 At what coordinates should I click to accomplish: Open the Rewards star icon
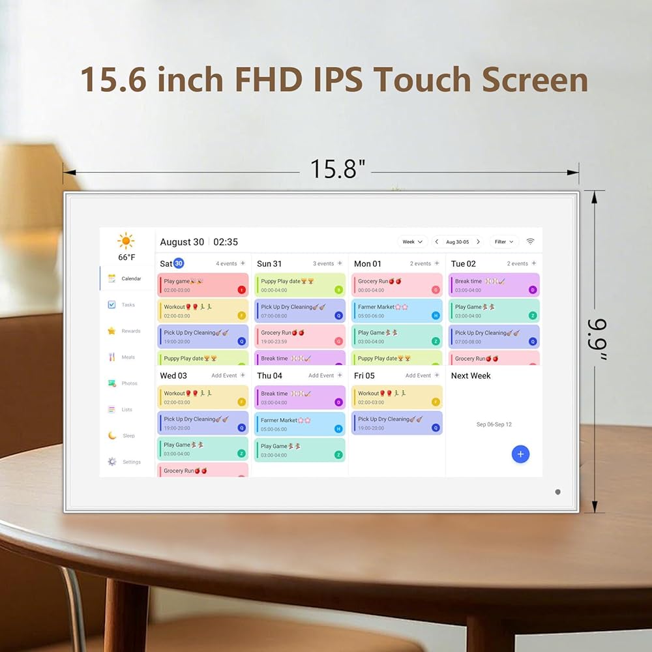click(111, 331)
